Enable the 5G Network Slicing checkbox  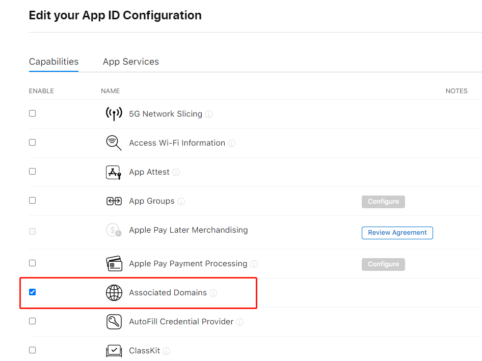pyautogui.click(x=33, y=113)
